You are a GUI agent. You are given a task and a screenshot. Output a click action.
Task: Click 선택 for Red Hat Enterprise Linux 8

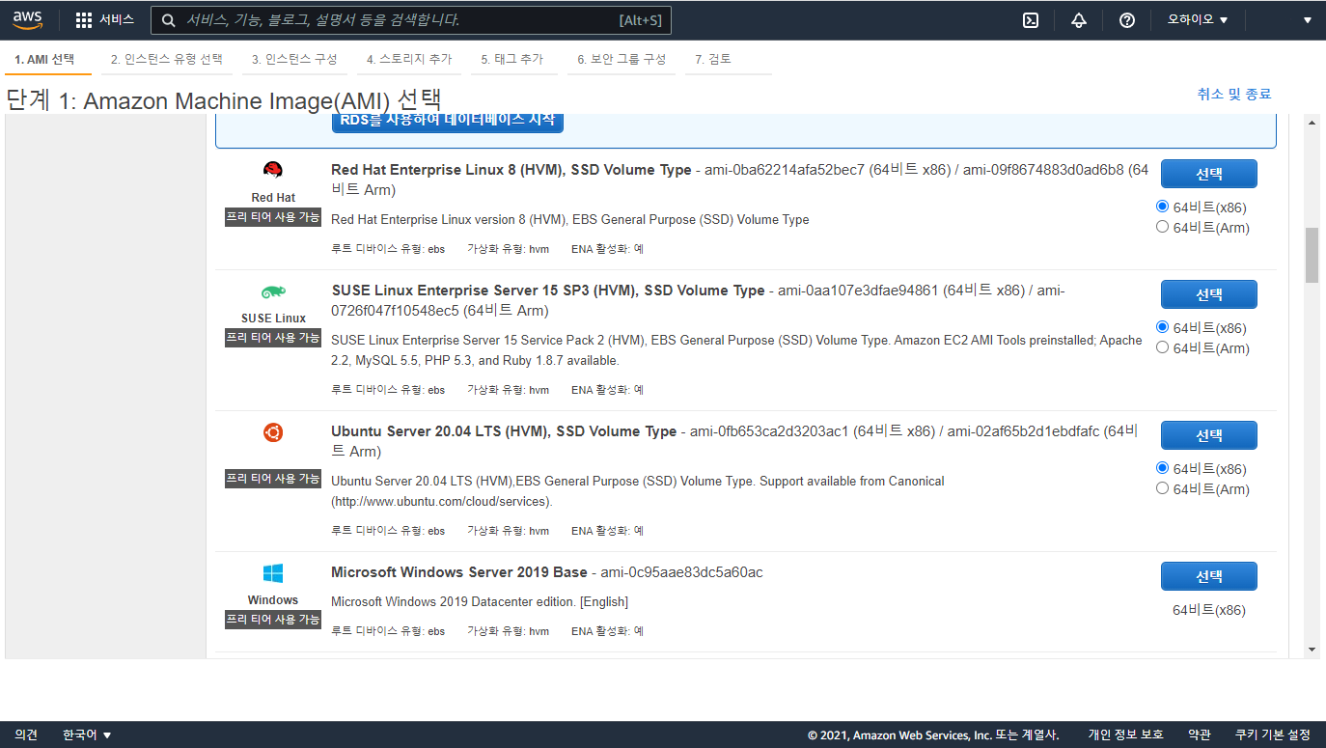point(1209,174)
